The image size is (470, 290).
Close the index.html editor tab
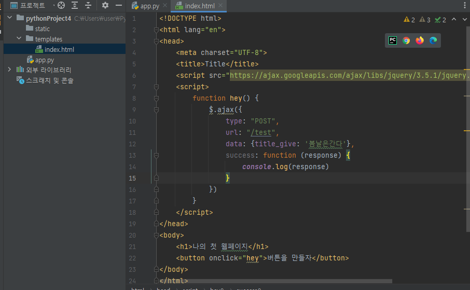[x=220, y=5]
